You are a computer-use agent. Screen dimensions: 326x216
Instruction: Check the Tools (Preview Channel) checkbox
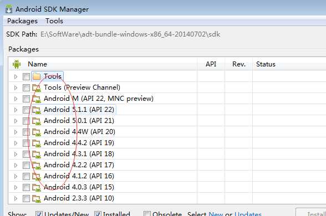pyautogui.click(x=26, y=88)
